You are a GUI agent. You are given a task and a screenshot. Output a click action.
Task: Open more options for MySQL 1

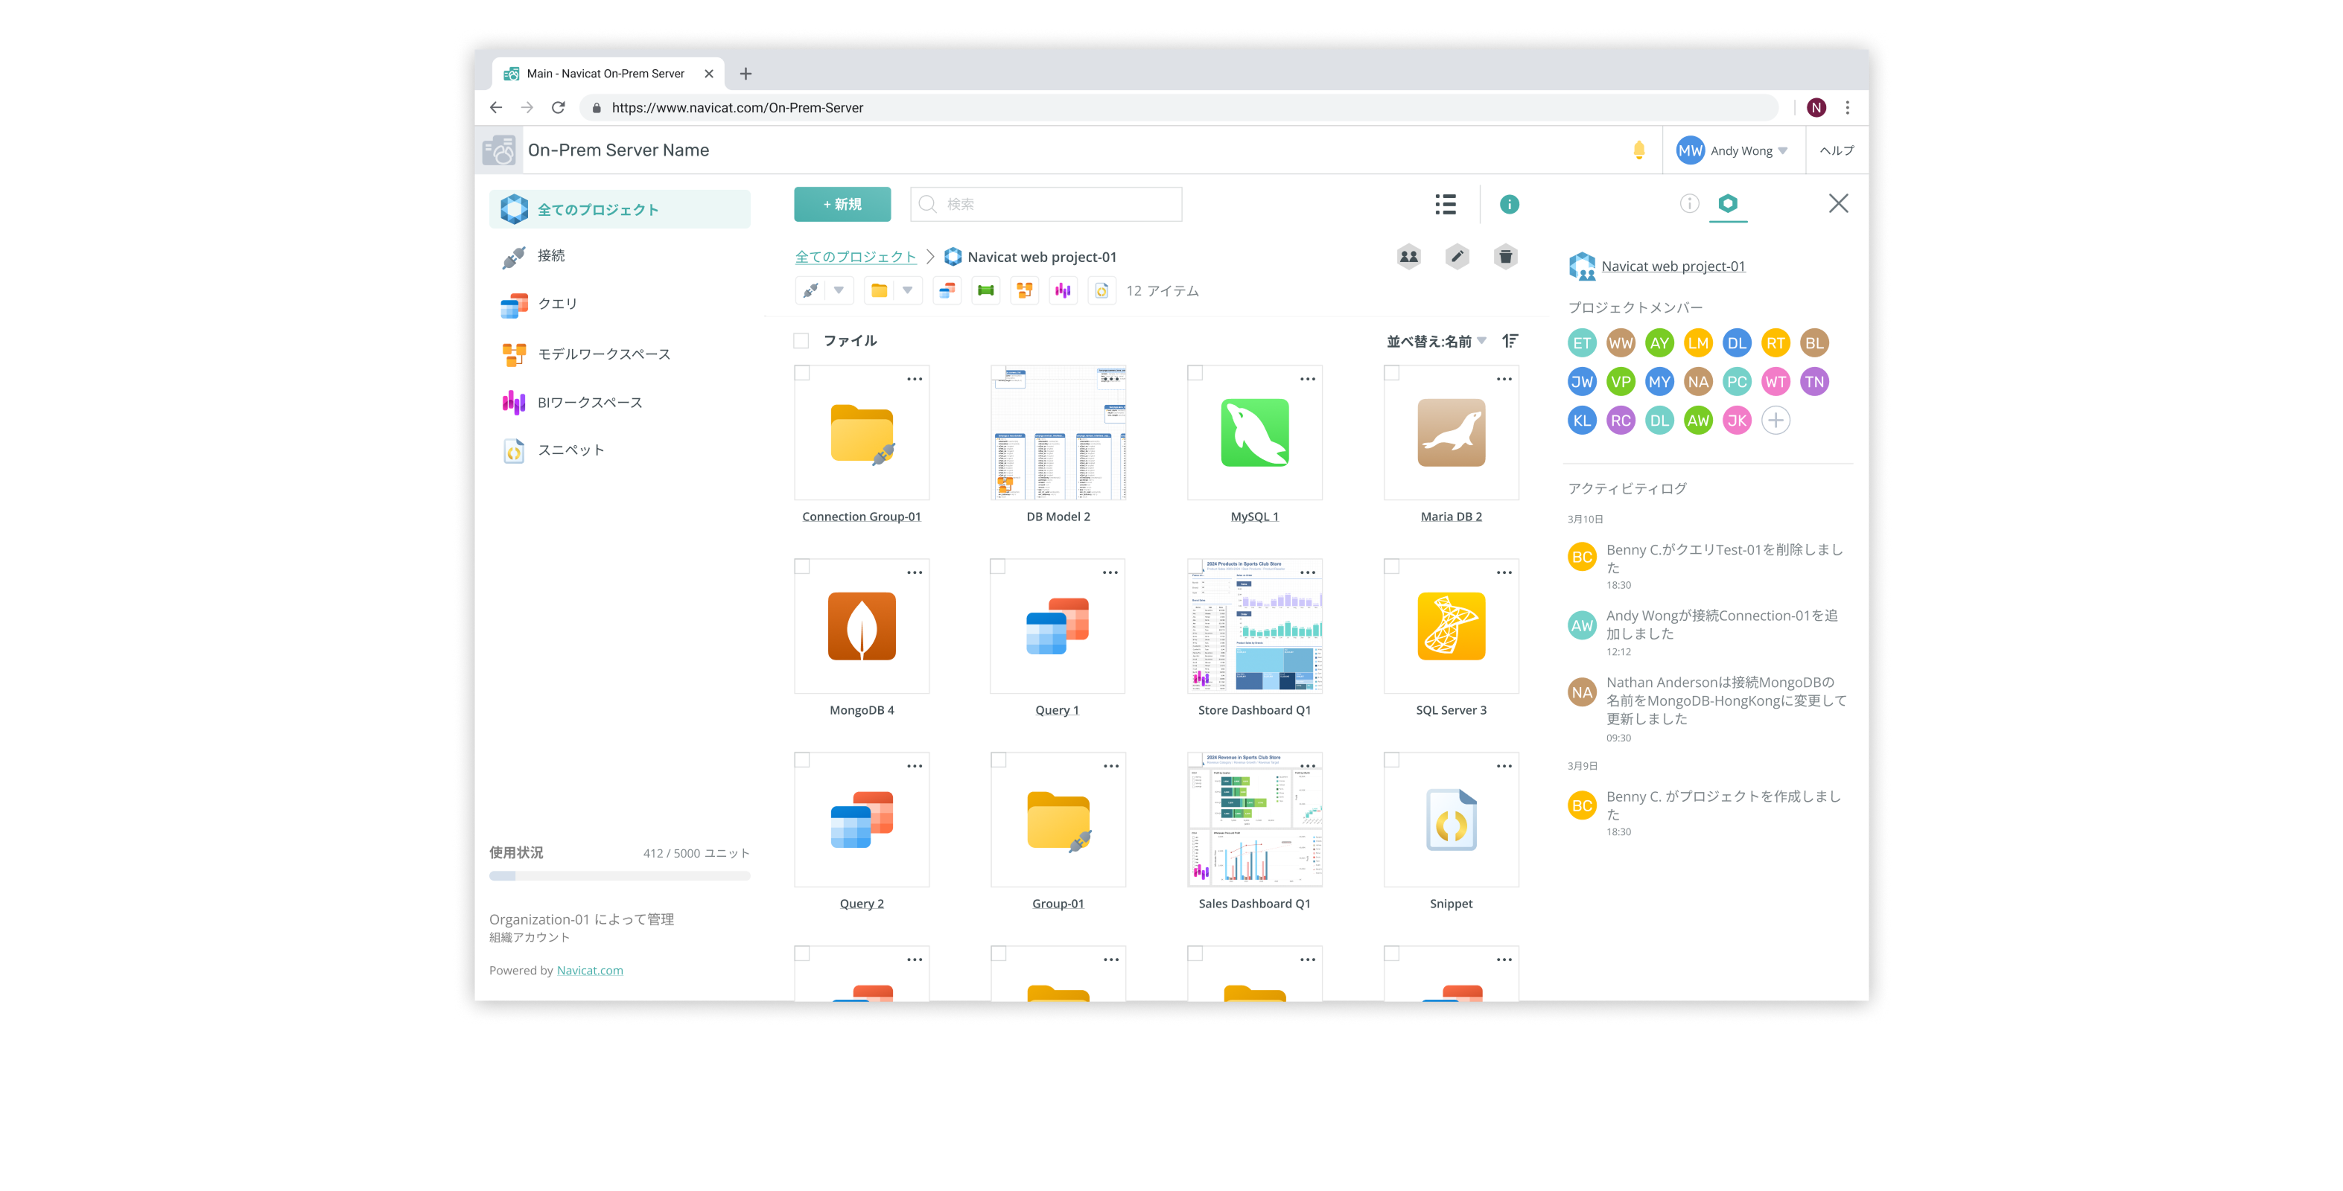(1307, 379)
